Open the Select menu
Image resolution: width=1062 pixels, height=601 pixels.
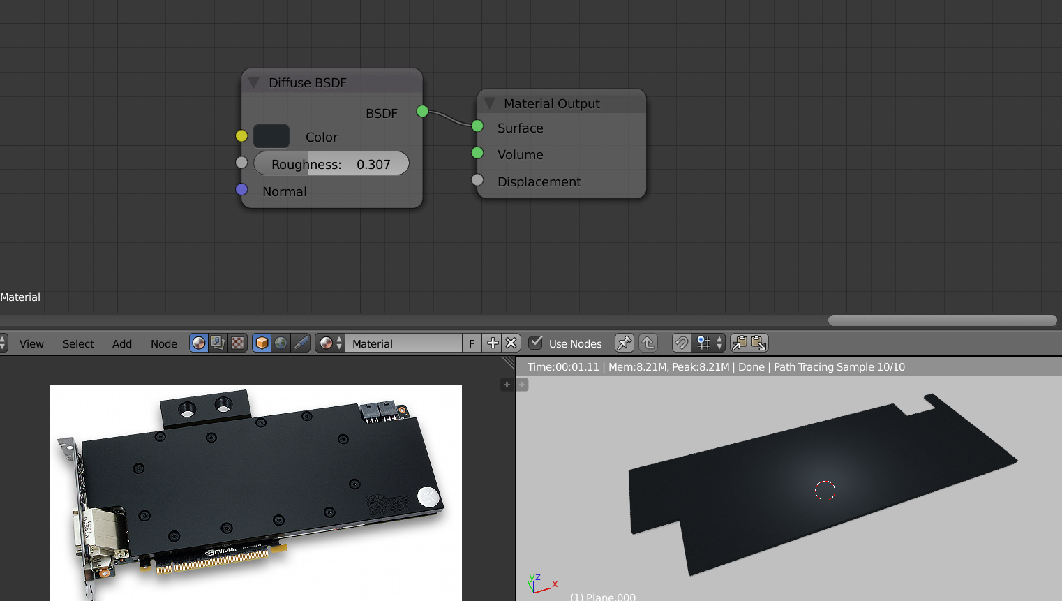click(78, 343)
